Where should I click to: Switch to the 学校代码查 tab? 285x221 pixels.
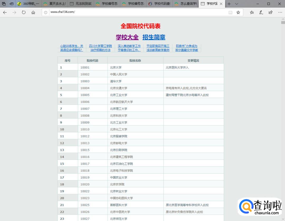(159, 4)
